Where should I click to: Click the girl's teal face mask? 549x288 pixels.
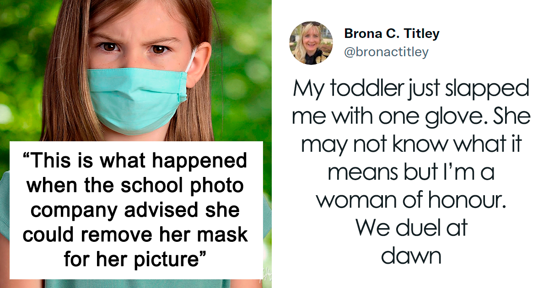pyautogui.click(x=136, y=100)
